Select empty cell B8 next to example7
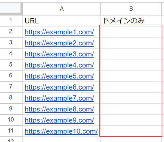The width and height of the screenshot is (164, 142). (x=131, y=98)
